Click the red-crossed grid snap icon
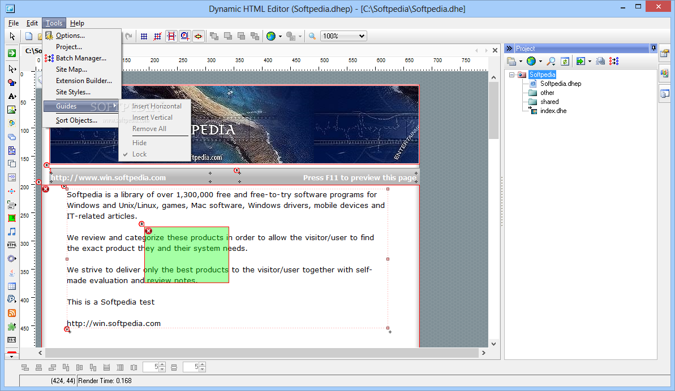Viewport: 675px width, 391px height. (157, 36)
